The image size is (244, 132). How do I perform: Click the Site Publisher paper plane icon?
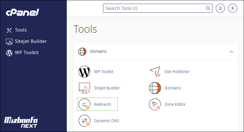click(x=155, y=72)
